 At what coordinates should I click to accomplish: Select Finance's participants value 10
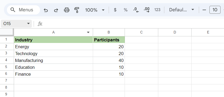(x=109, y=74)
